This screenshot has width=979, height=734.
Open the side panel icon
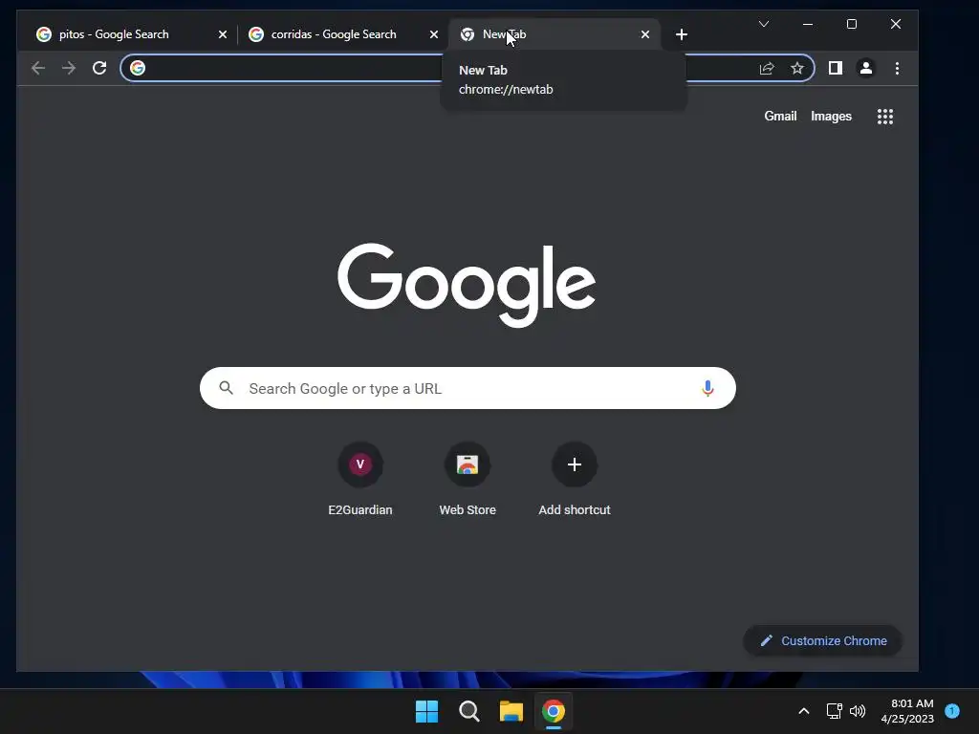[x=836, y=68]
